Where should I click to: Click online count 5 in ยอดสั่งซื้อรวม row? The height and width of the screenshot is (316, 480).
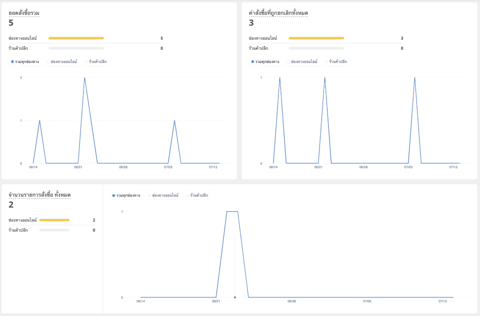[x=162, y=38]
